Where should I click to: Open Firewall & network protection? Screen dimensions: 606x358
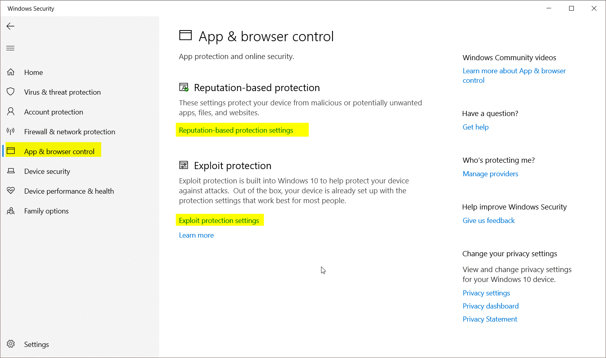pyautogui.click(x=69, y=132)
